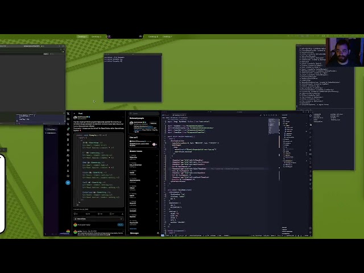364x273 pixels.
Task: Click the reply icon under the post
Action: (75, 214)
